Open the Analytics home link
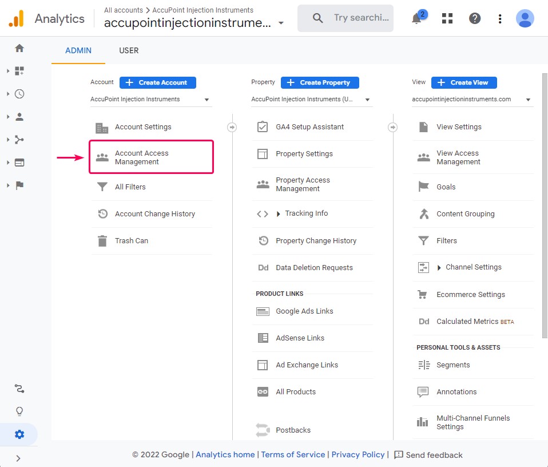The width and height of the screenshot is (548, 467). [225, 454]
